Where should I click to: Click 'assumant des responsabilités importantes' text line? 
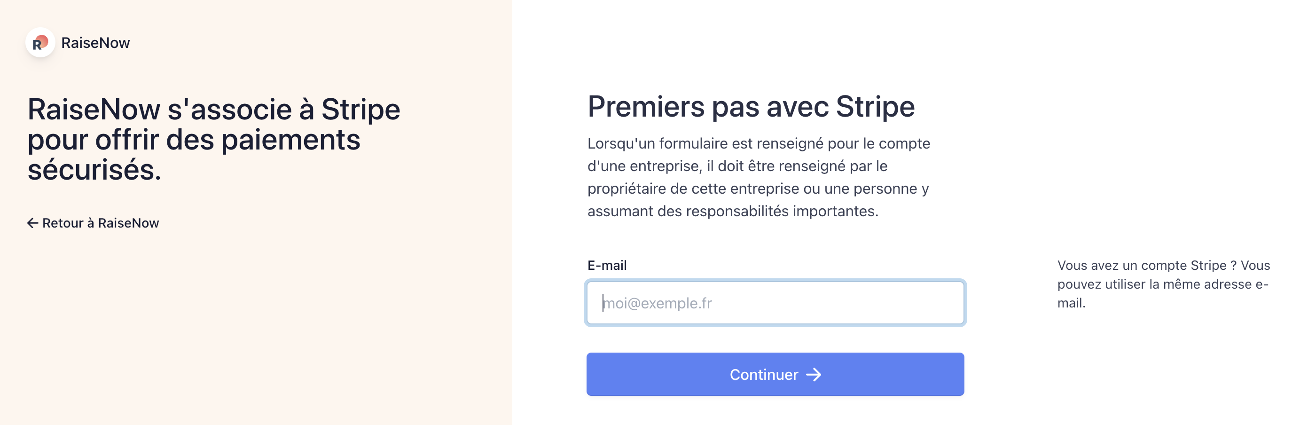click(x=733, y=211)
